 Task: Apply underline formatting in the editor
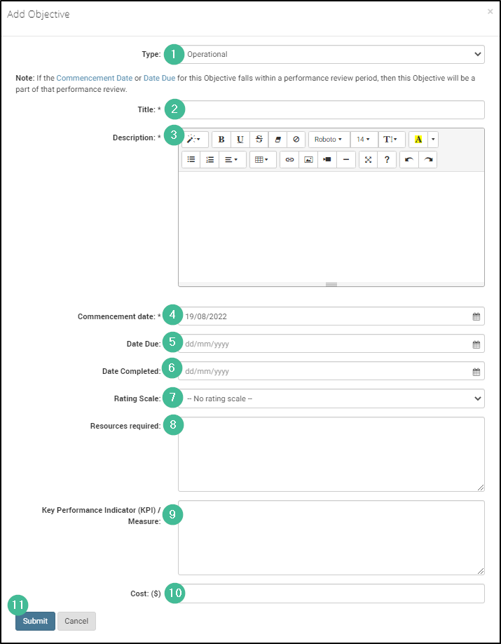240,140
